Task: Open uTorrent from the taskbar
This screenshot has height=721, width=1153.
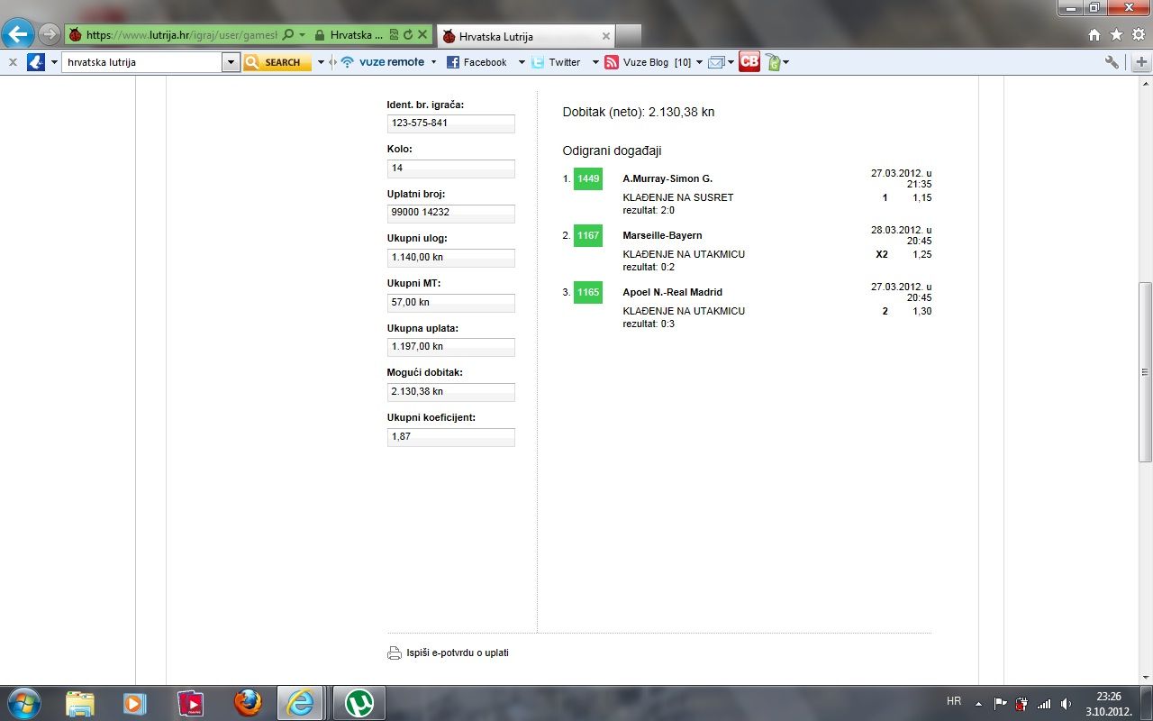Action: click(x=359, y=703)
